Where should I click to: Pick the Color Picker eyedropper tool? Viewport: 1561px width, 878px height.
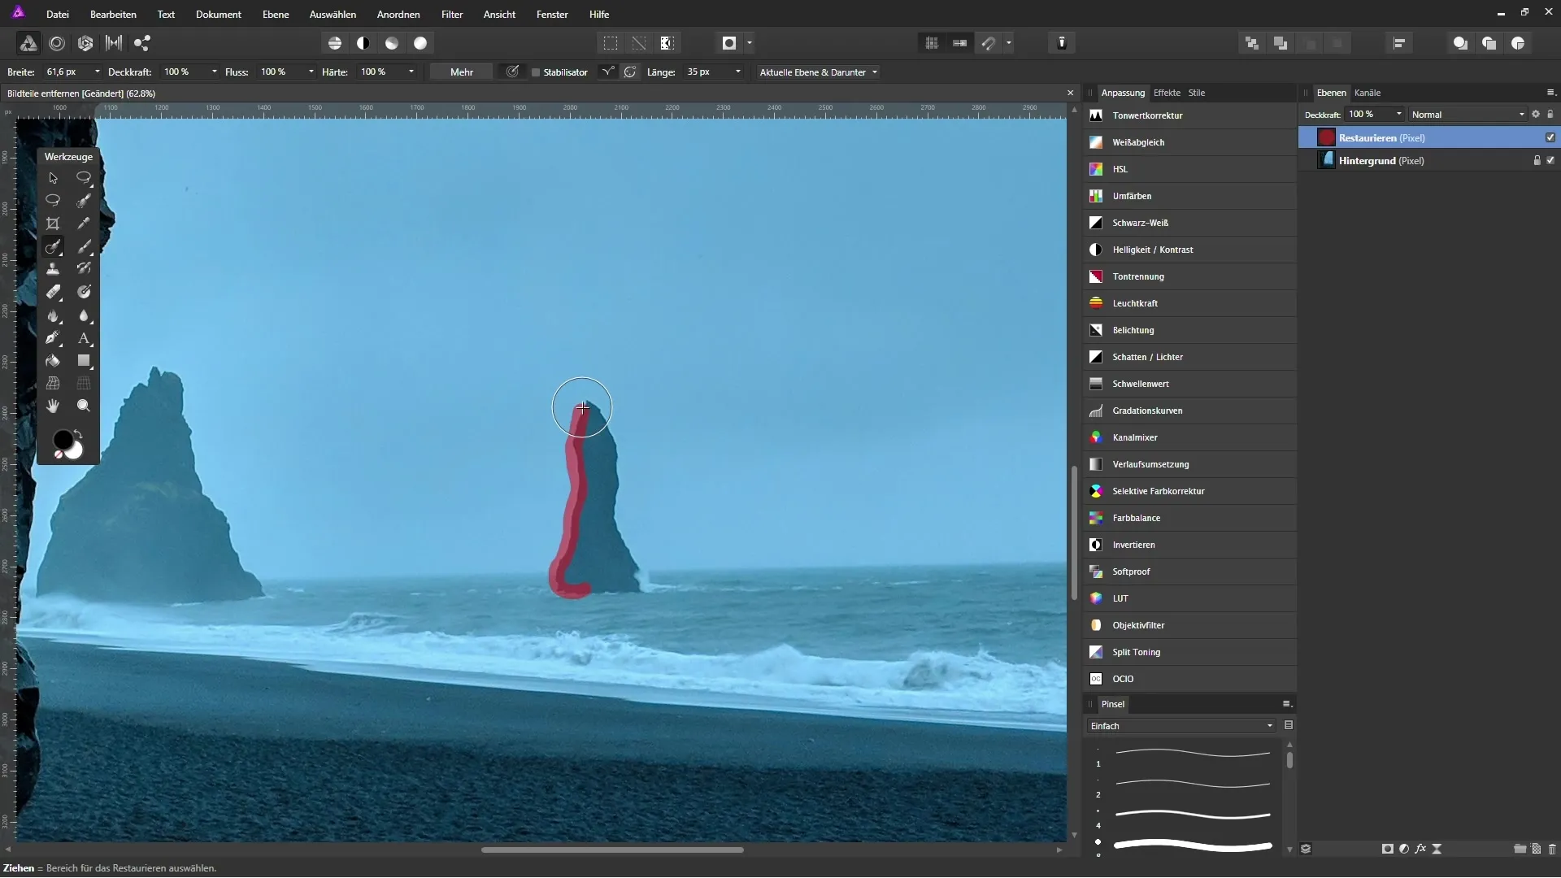[x=84, y=223]
